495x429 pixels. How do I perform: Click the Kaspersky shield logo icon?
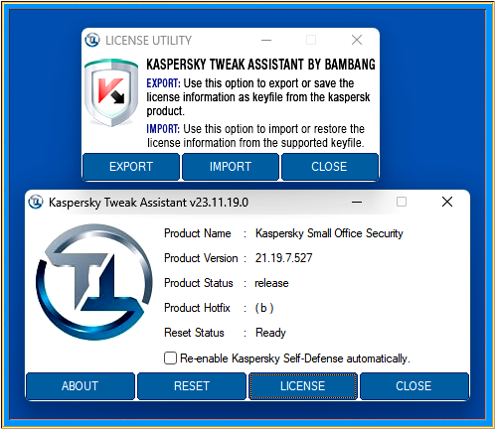click(111, 93)
